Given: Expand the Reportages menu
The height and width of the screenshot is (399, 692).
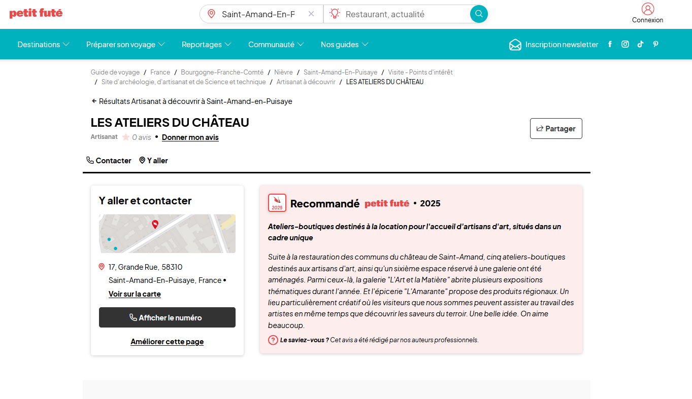Looking at the screenshot, I should click(207, 45).
